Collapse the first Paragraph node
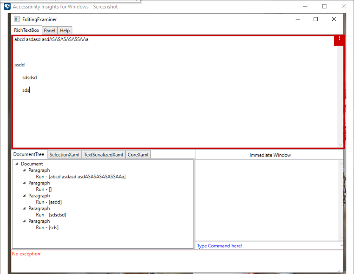354x274 pixels. click(x=24, y=170)
